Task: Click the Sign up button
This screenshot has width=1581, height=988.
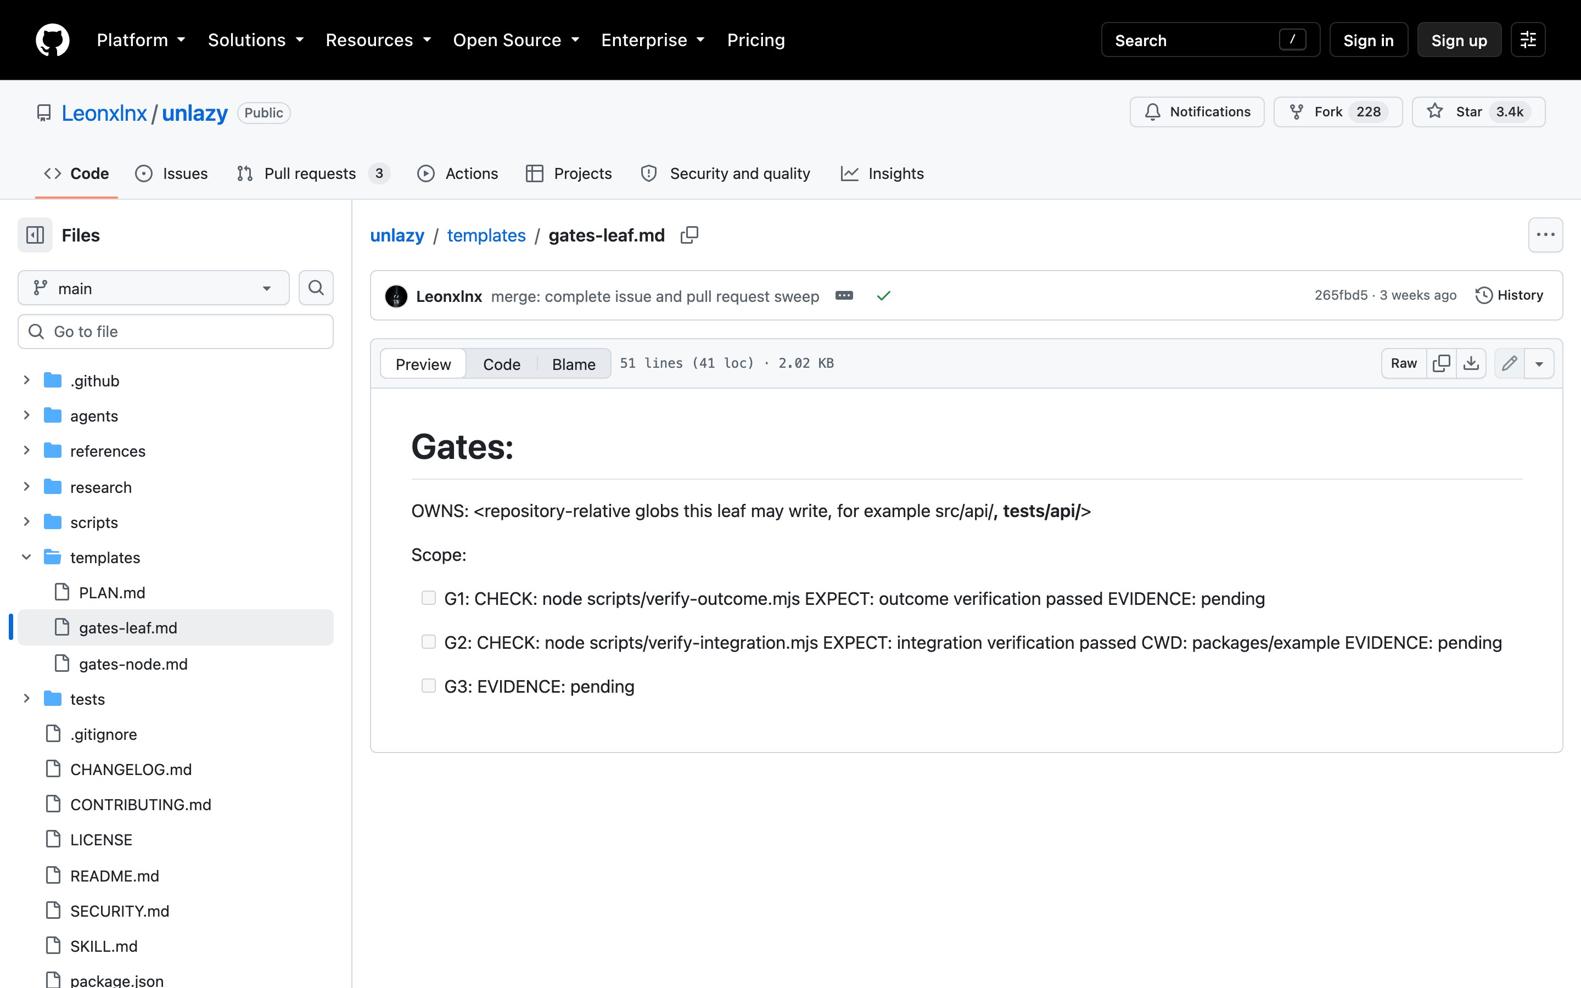Action: click(1459, 40)
